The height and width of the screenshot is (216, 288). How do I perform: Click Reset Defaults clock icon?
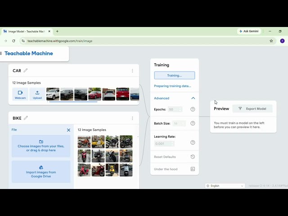point(193,157)
